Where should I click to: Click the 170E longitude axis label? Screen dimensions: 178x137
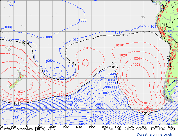pos(13,127)
